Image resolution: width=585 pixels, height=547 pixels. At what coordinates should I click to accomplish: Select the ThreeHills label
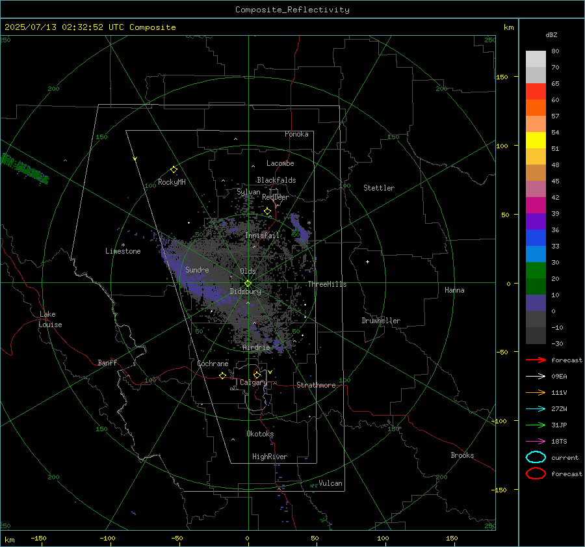(x=327, y=284)
